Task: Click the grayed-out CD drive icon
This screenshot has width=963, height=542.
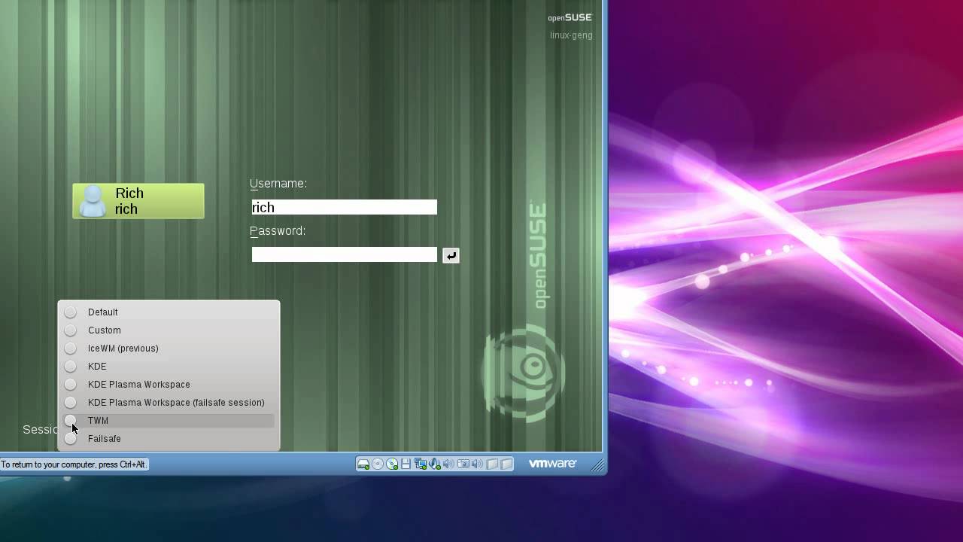Action: click(378, 464)
